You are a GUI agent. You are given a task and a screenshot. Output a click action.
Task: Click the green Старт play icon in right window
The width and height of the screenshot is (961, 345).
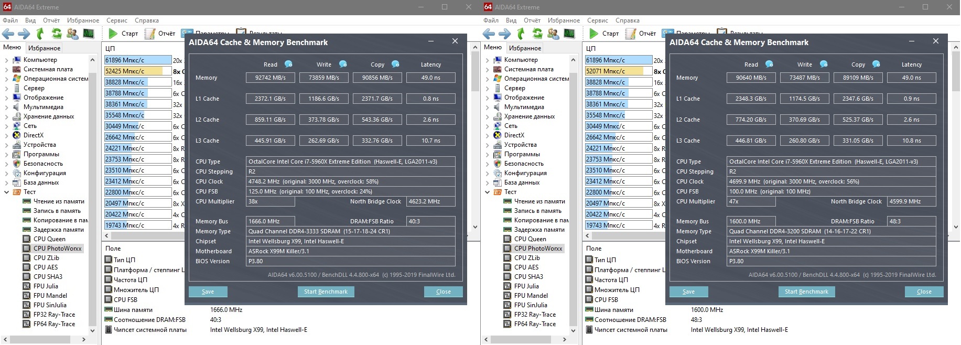coord(593,34)
